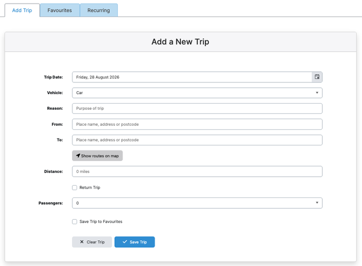Focus the Reason purpose of trip field

[x=197, y=108]
